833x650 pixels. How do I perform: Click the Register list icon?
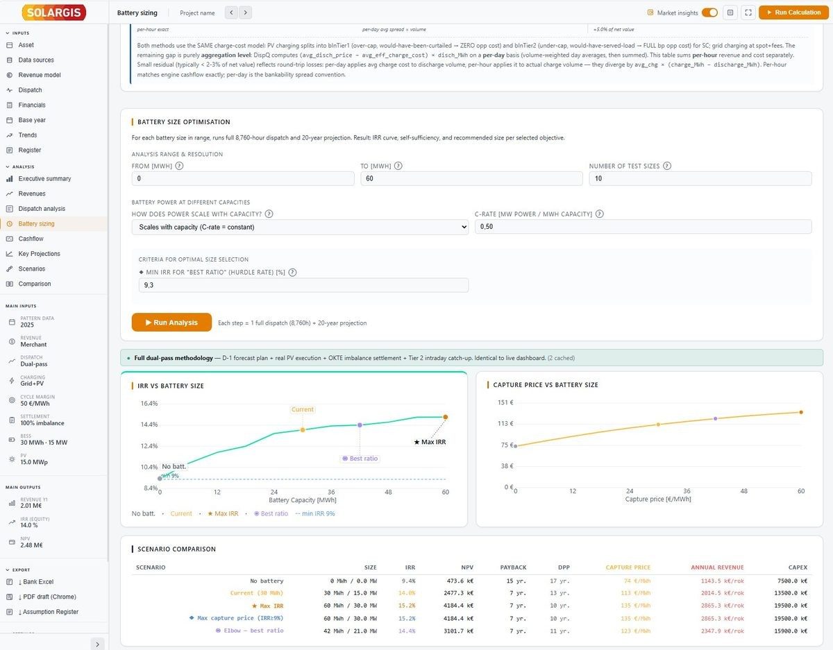pyautogui.click(x=10, y=150)
